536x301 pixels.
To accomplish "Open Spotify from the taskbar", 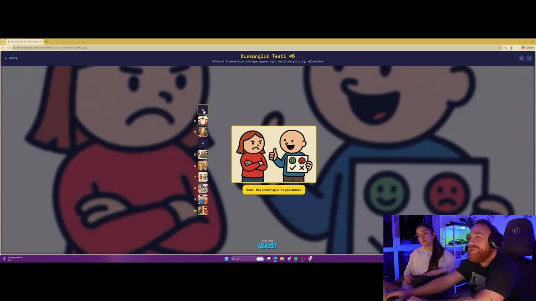I will pos(296,259).
